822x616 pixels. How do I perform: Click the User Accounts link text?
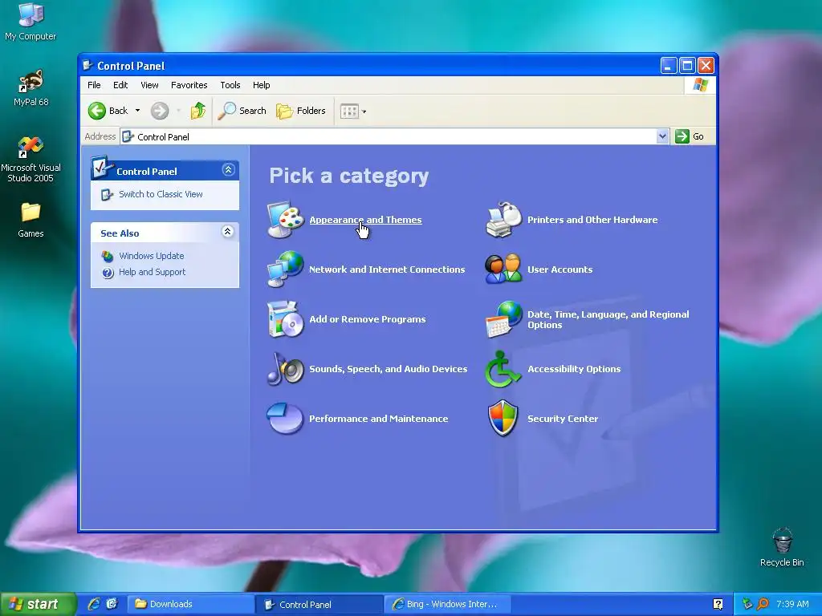pos(560,269)
